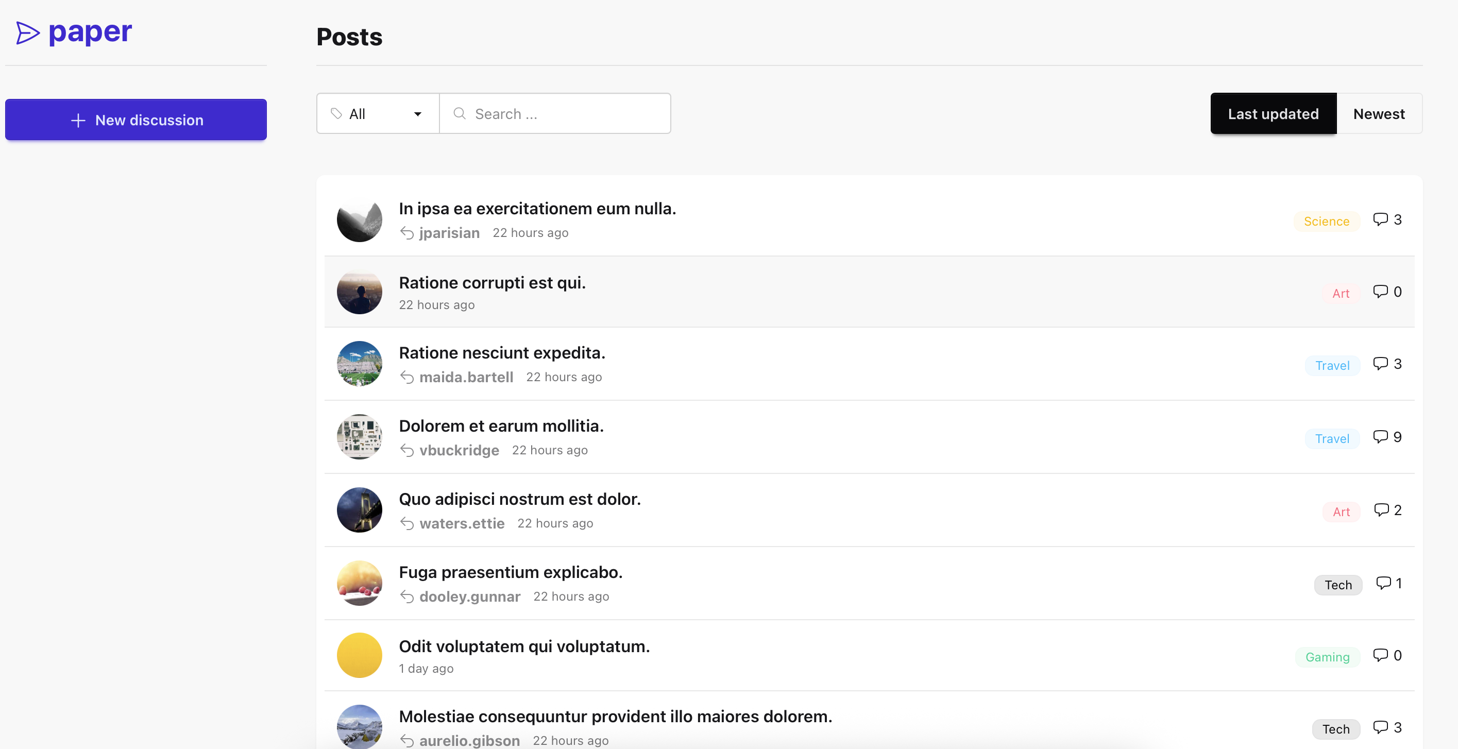Click the yellow avatar on Odit voluptatem post

360,655
